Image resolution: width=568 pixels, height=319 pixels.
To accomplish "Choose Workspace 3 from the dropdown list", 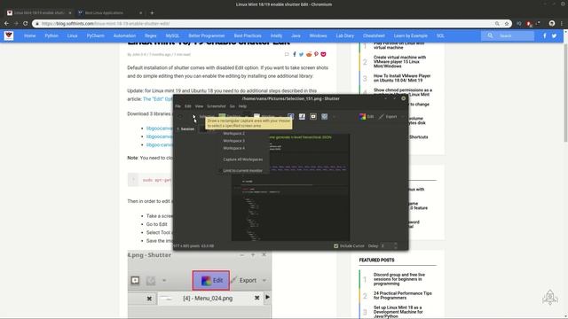I will [234, 141].
